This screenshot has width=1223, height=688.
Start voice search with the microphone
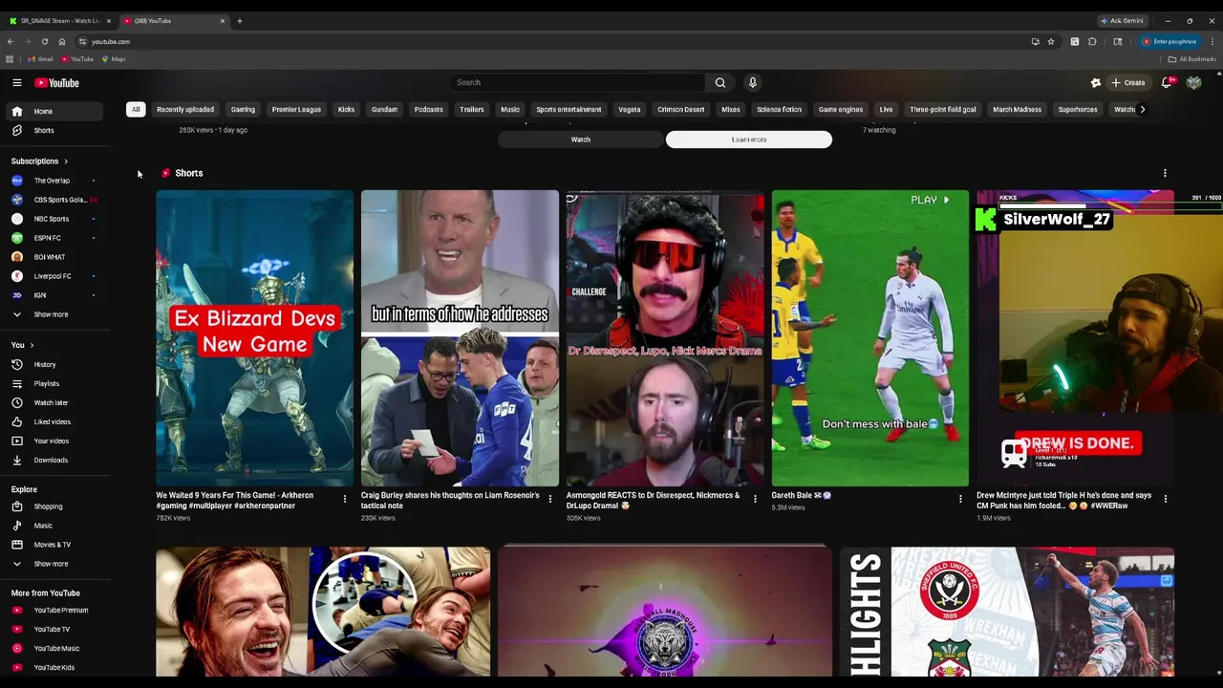click(753, 82)
